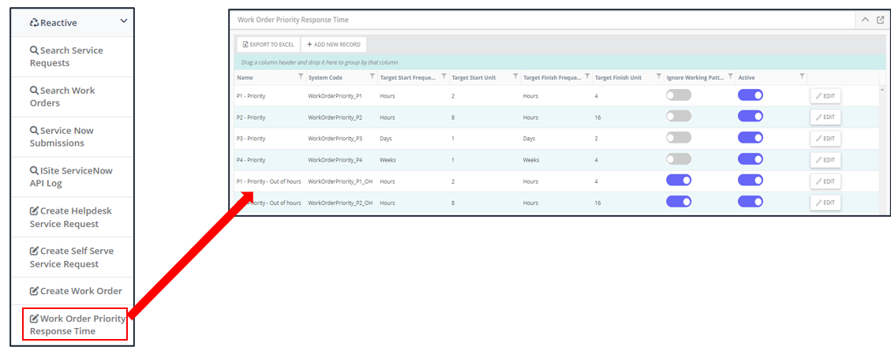Image resolution: width=891 pixels, height=354 pixels.
Task: Toggle Ignore Working Pattern for WorkOrderPriority_P2_OH
Action: coord(679,201)
